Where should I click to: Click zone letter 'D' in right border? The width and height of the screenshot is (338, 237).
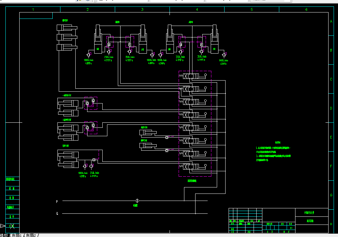tap(331, 108)
